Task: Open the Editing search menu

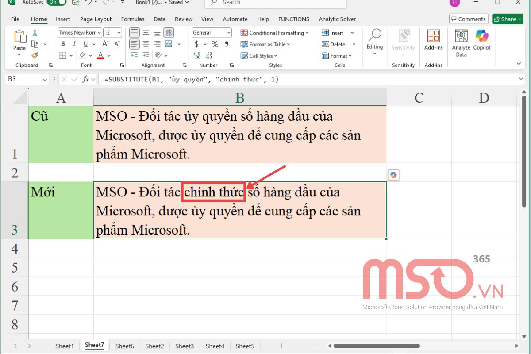Action: click(x=374, y=42)
